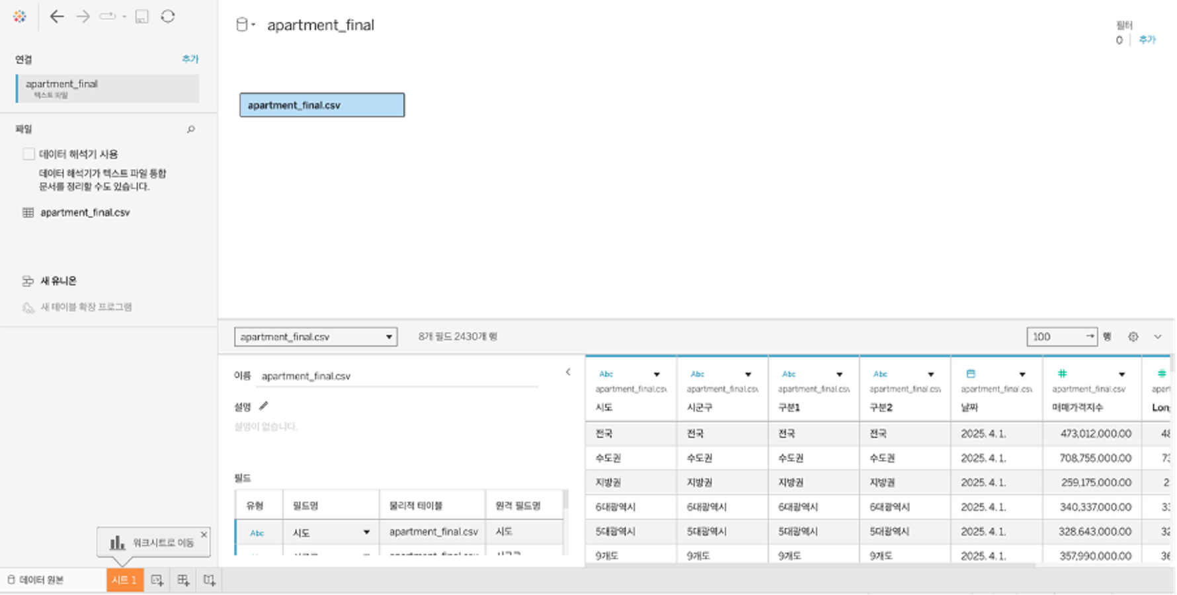This screenshot has width=1177, height=595.
Task: Click the forward arrow in toolbar
Action: [83, 17]
